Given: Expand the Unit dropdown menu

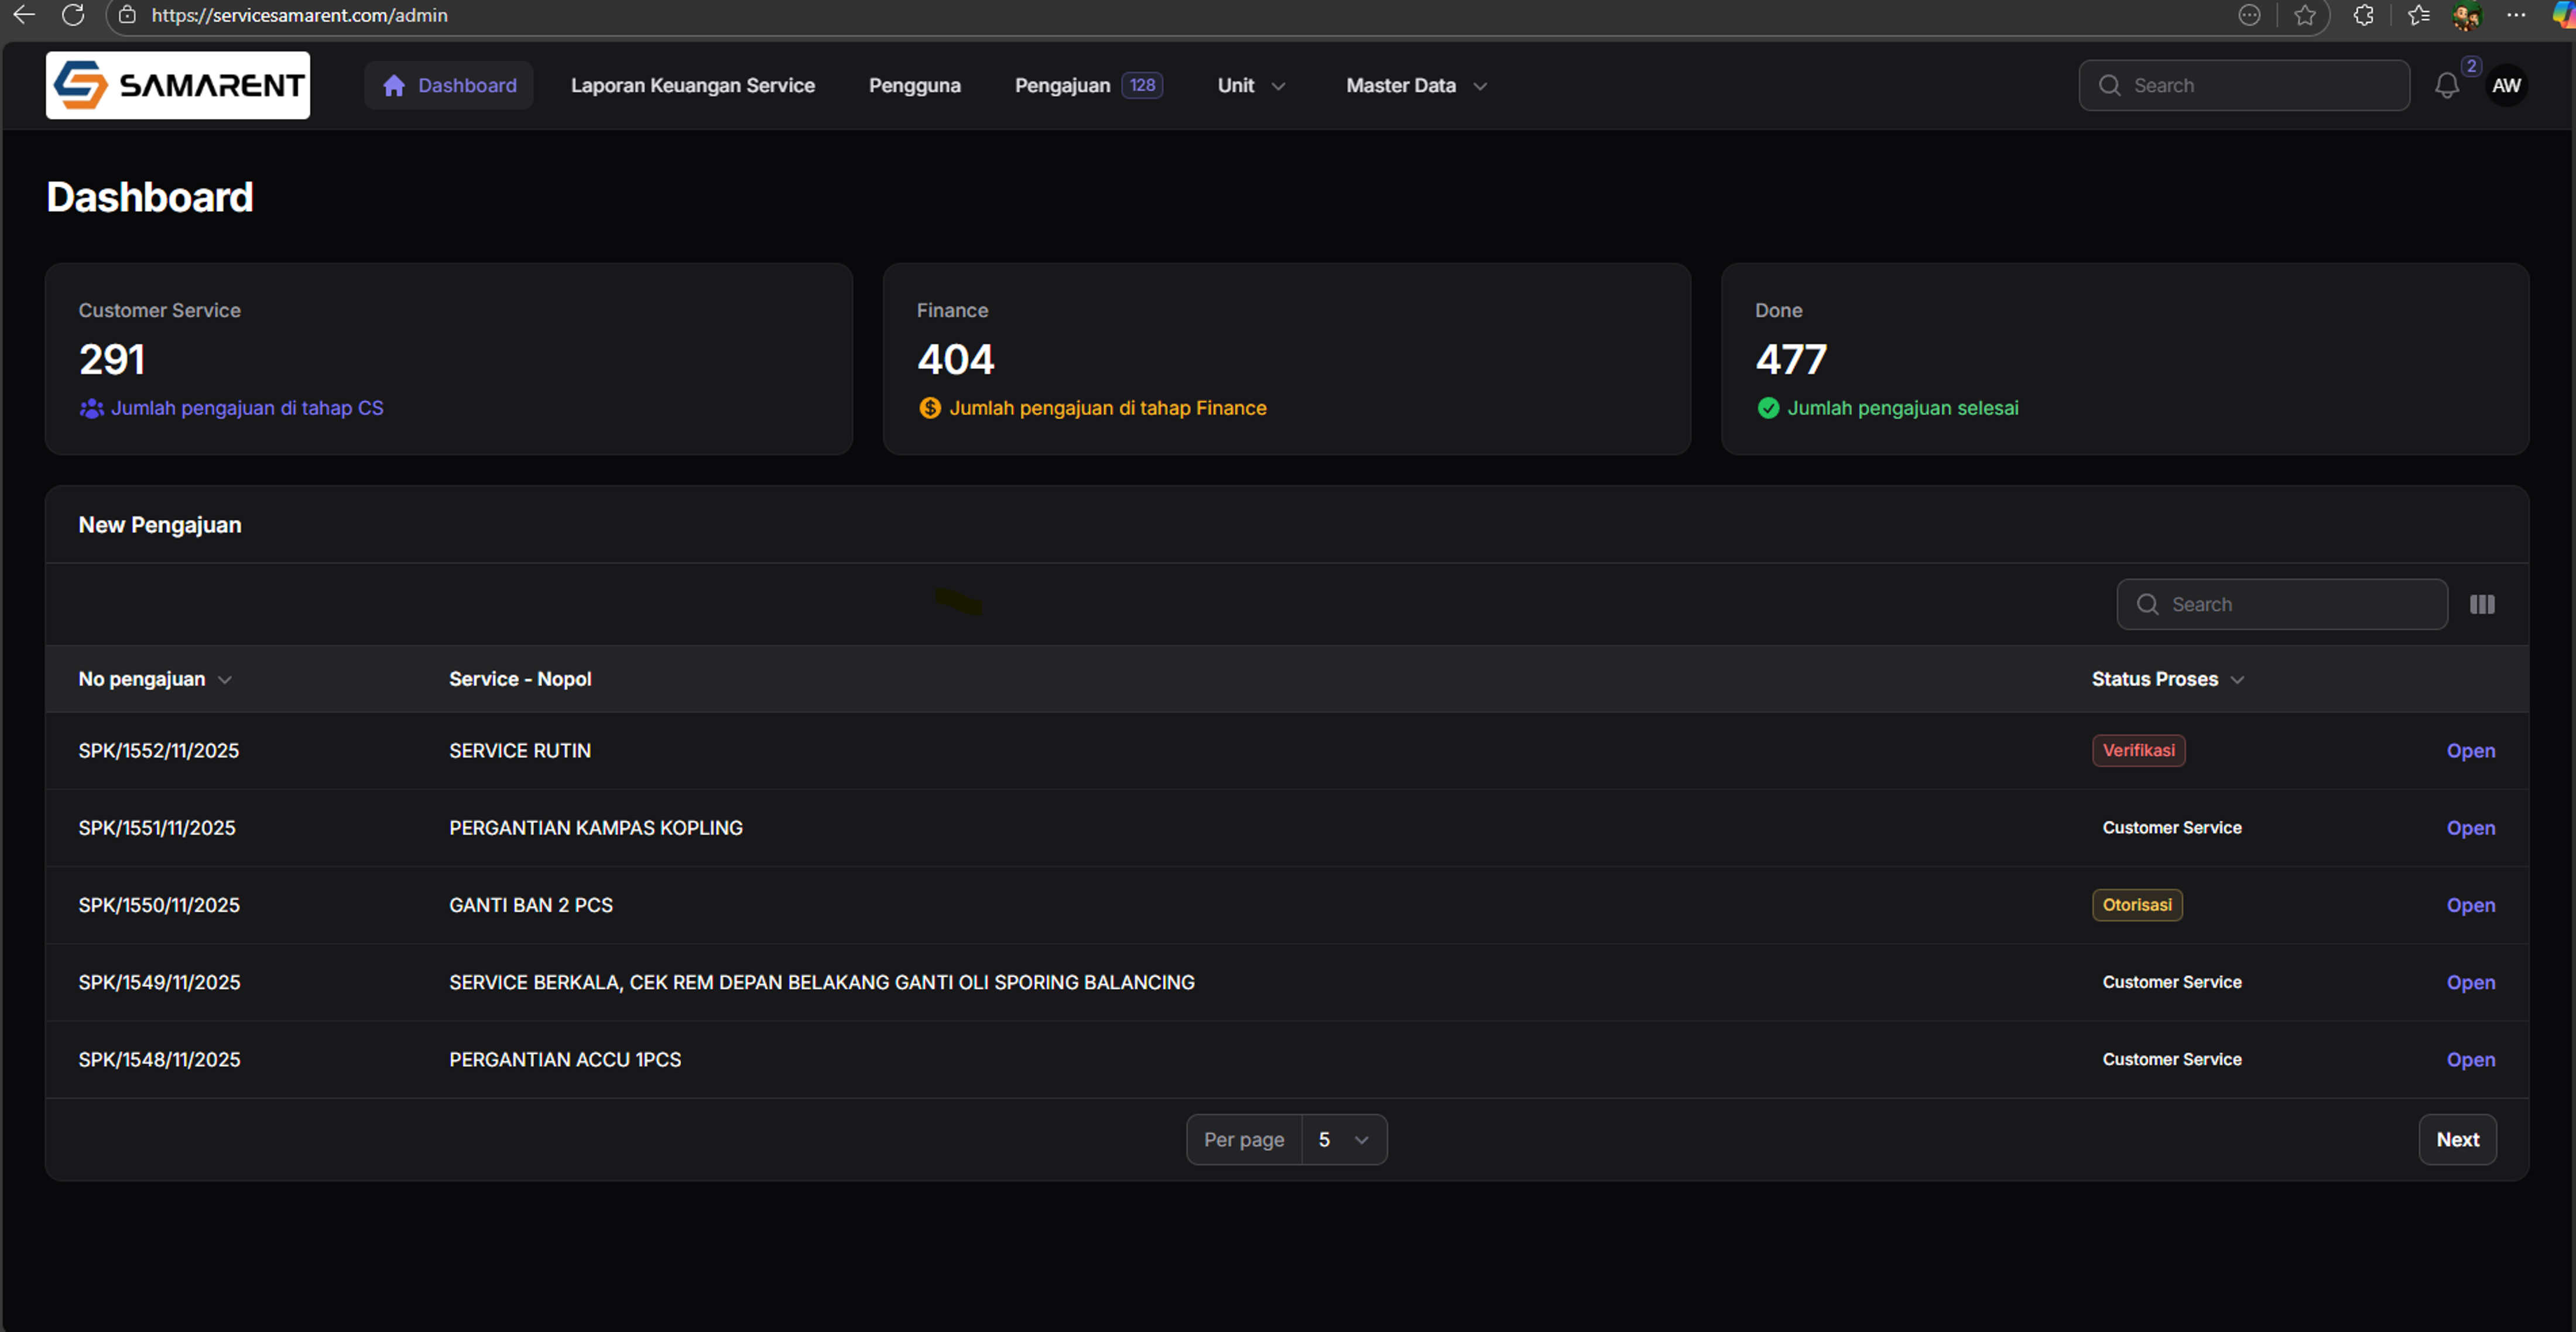Looking at the screenshot, I should pyautogui.click(x=1250, y=86).
